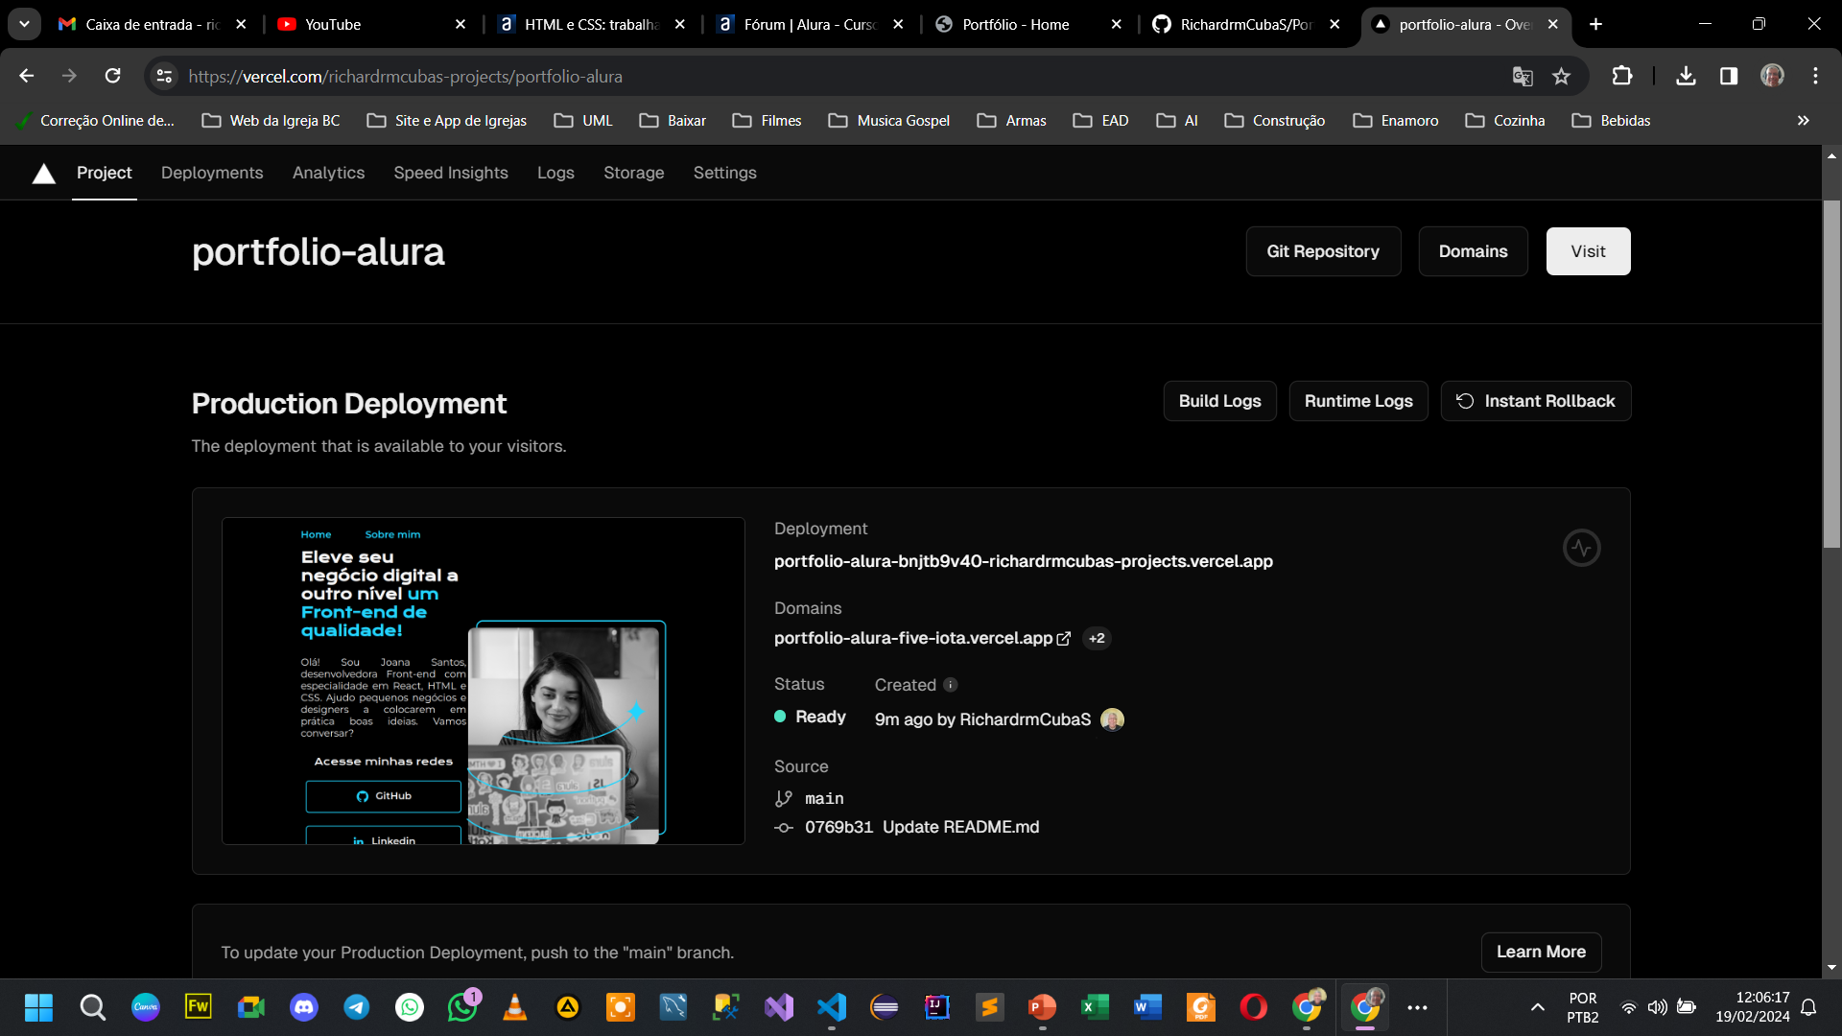Image resolution: width=1842 pixels, height=1036 pixels.
Task: Click the +2 domains expander badge
Action: [x=1096, y=639]
